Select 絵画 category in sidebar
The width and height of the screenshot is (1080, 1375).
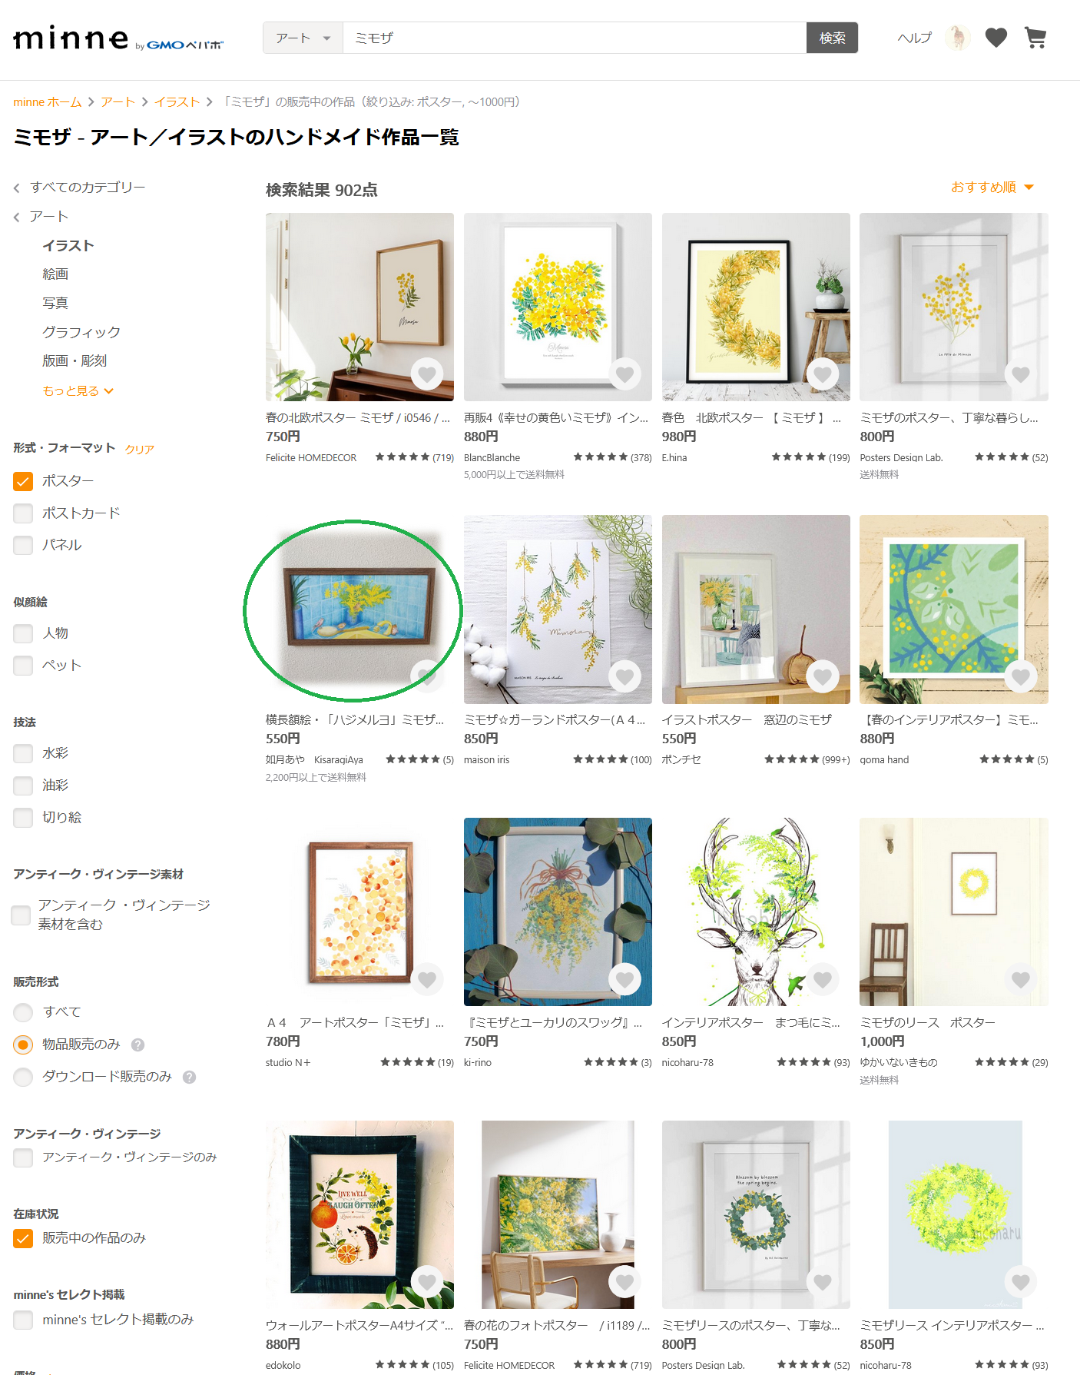pyautogui.click(x=55, y=274)
